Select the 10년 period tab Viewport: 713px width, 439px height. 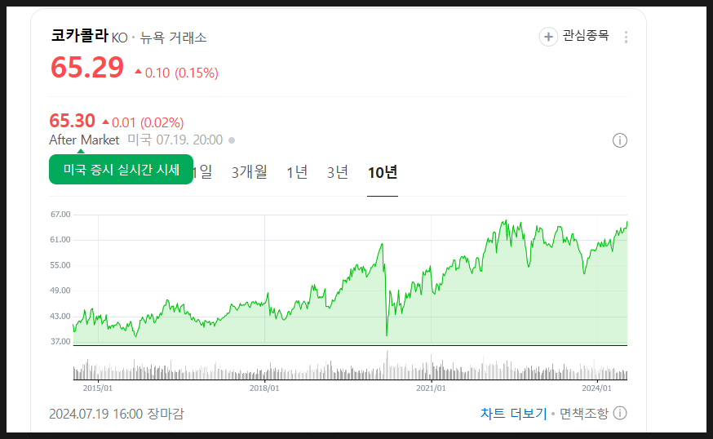pos(382,172)
